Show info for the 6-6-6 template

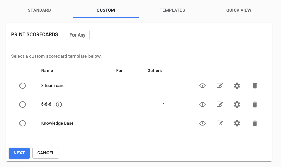(x=59, y=105)
